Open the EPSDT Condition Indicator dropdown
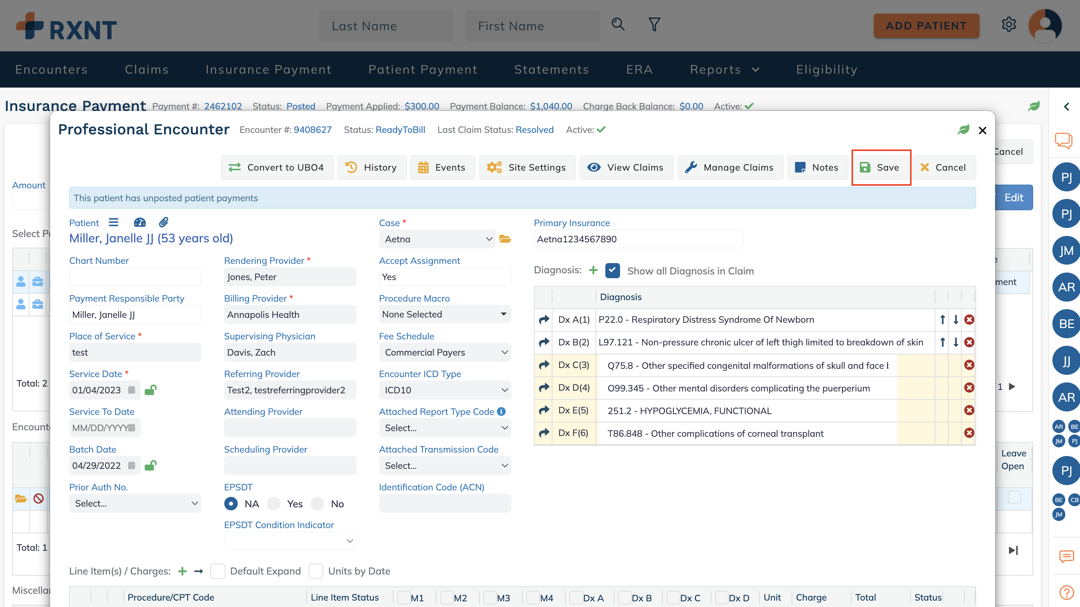This screenshot has width=1080, height=607. tap(290, 541)
